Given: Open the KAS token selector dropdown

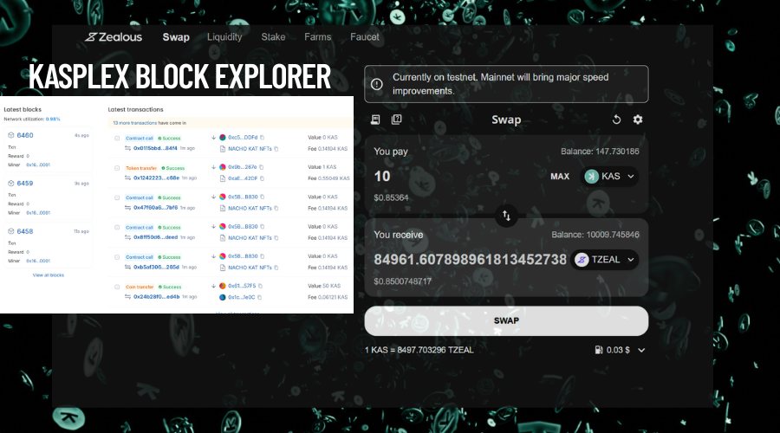Looking at the screenshot, I should [x=609, y=177].
